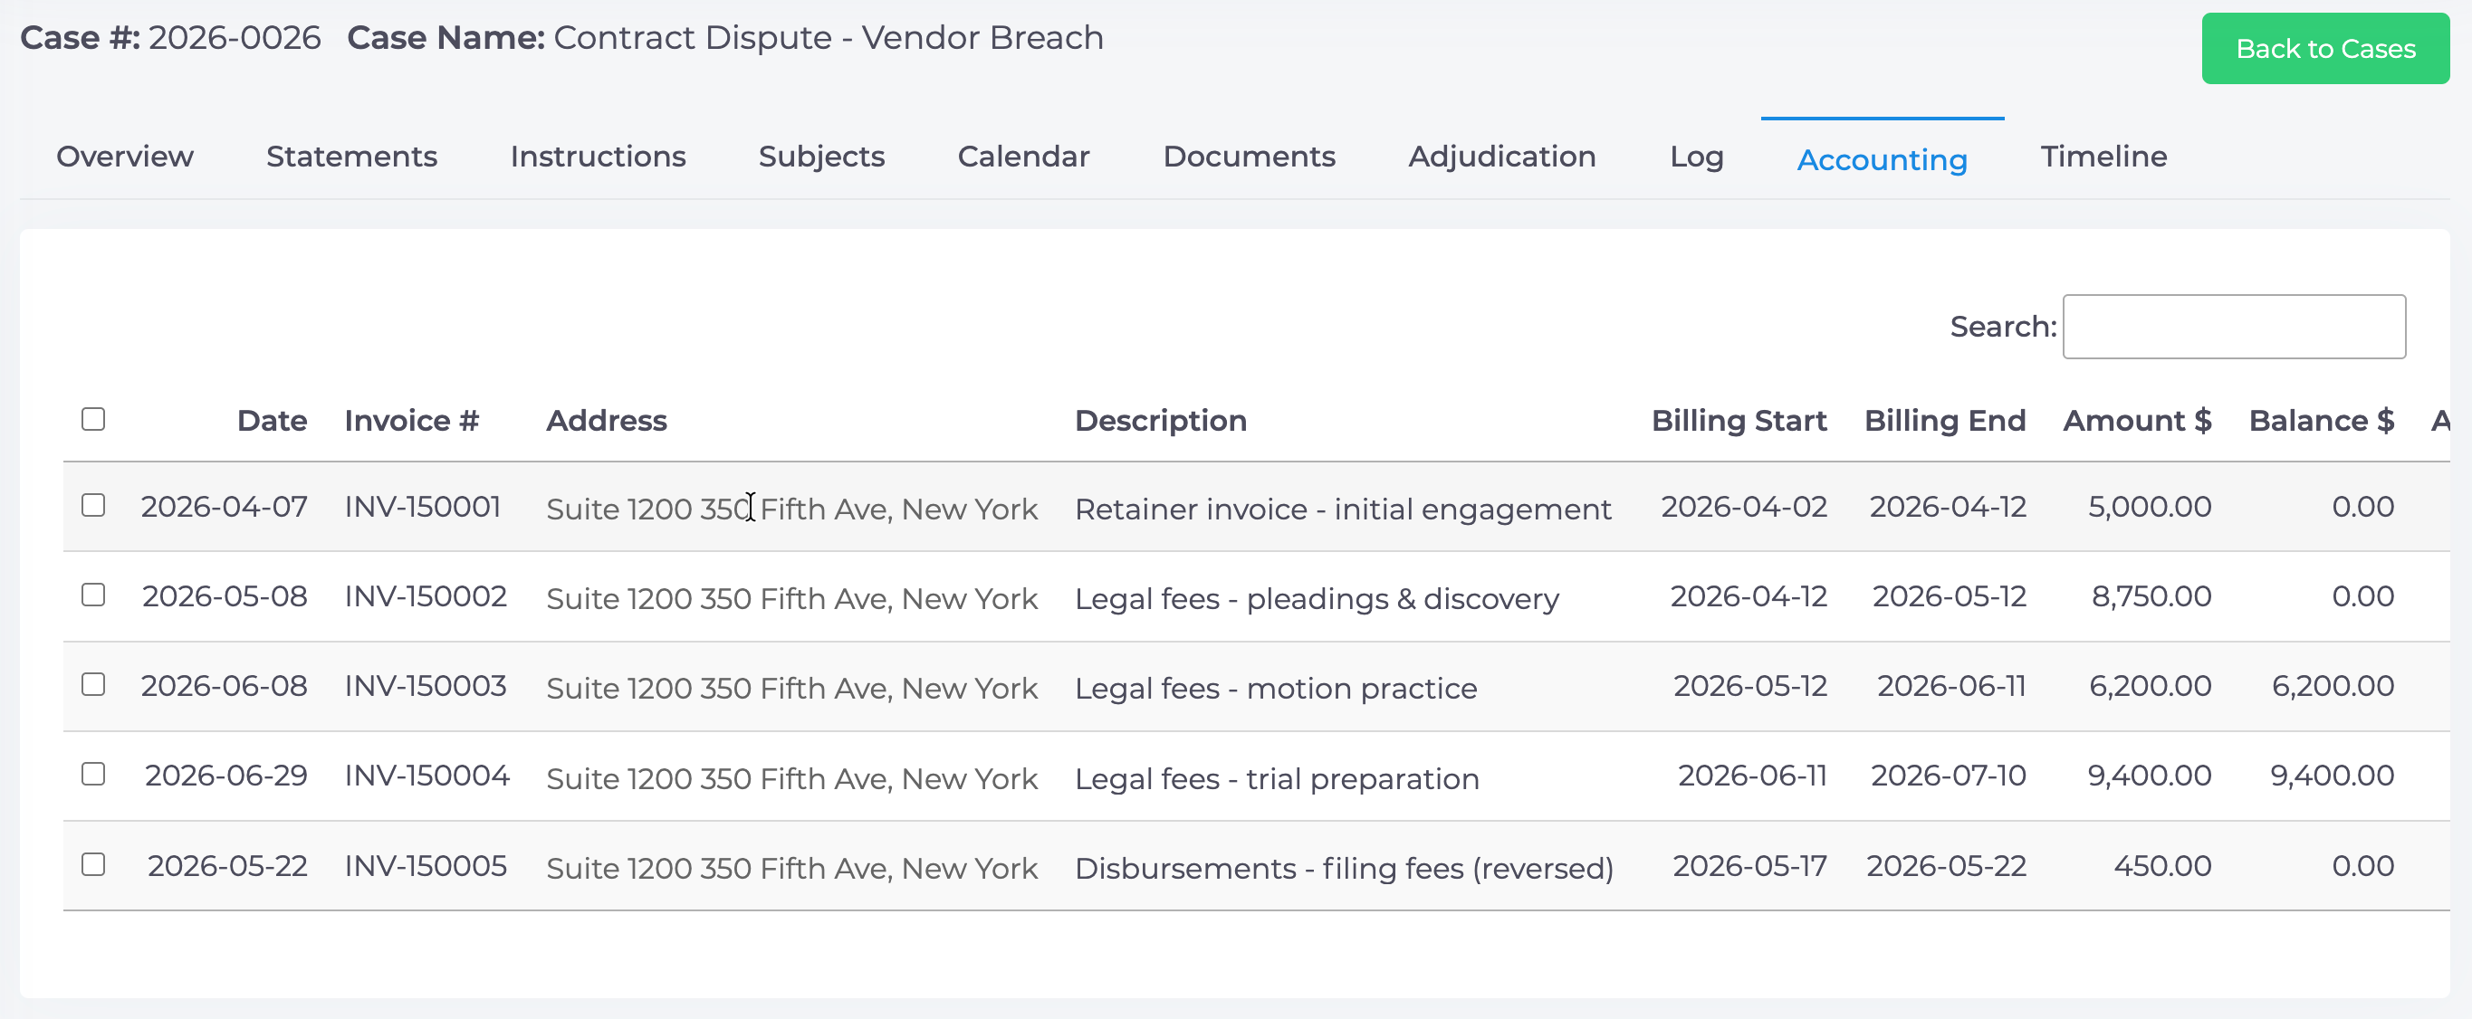Select 'Legal fees - pleadings & discovery' description
2472x1019 pixels.
(x=1317, y=599)
